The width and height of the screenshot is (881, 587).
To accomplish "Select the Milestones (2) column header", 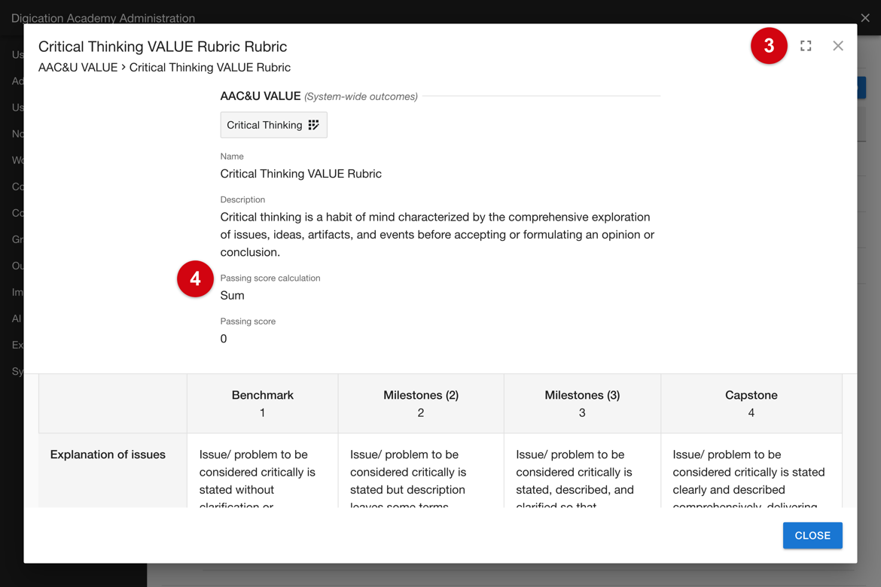I will [421, 404].
